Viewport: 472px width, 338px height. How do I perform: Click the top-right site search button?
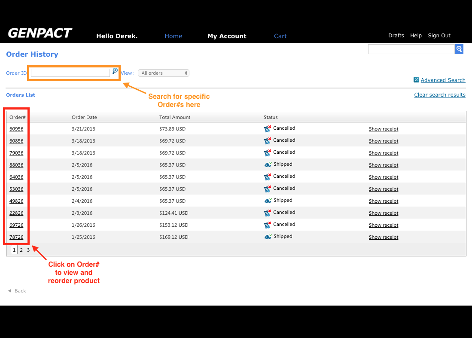click(459, 49)
